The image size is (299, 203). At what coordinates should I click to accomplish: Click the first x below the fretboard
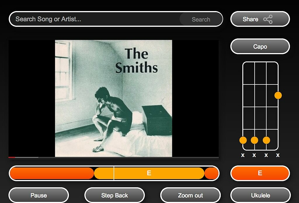(x=243, y=155)
